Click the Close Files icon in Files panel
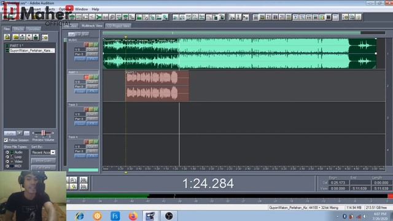The image size is (393, 221). click(16, 37)
